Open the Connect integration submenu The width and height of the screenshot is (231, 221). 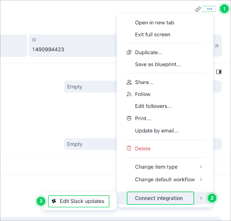pos(160,198)
